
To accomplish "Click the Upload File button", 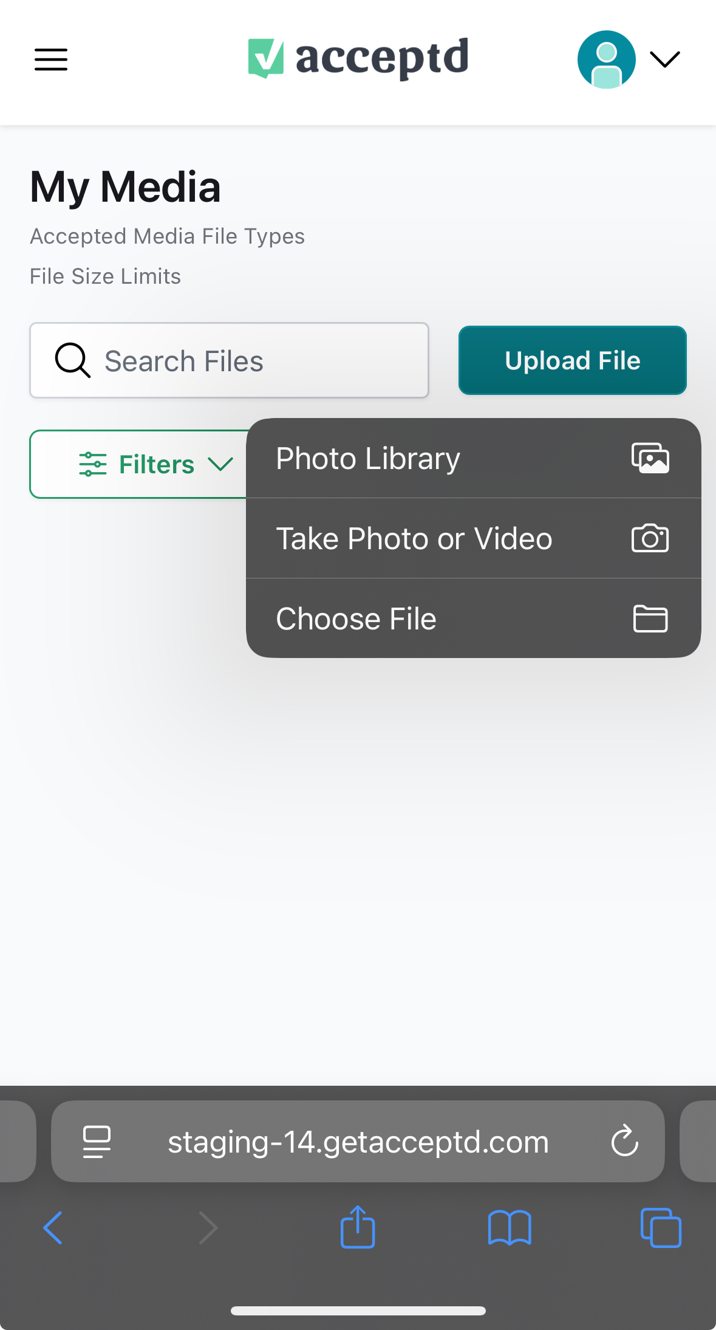I will click(x=573, y=360).
